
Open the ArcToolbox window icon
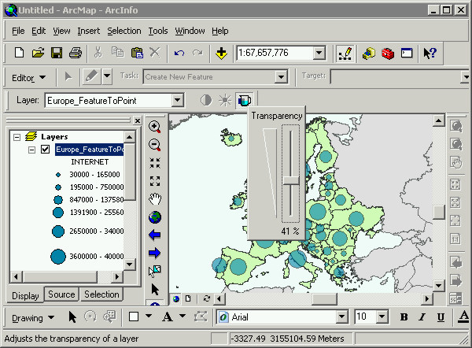[387, 53]
